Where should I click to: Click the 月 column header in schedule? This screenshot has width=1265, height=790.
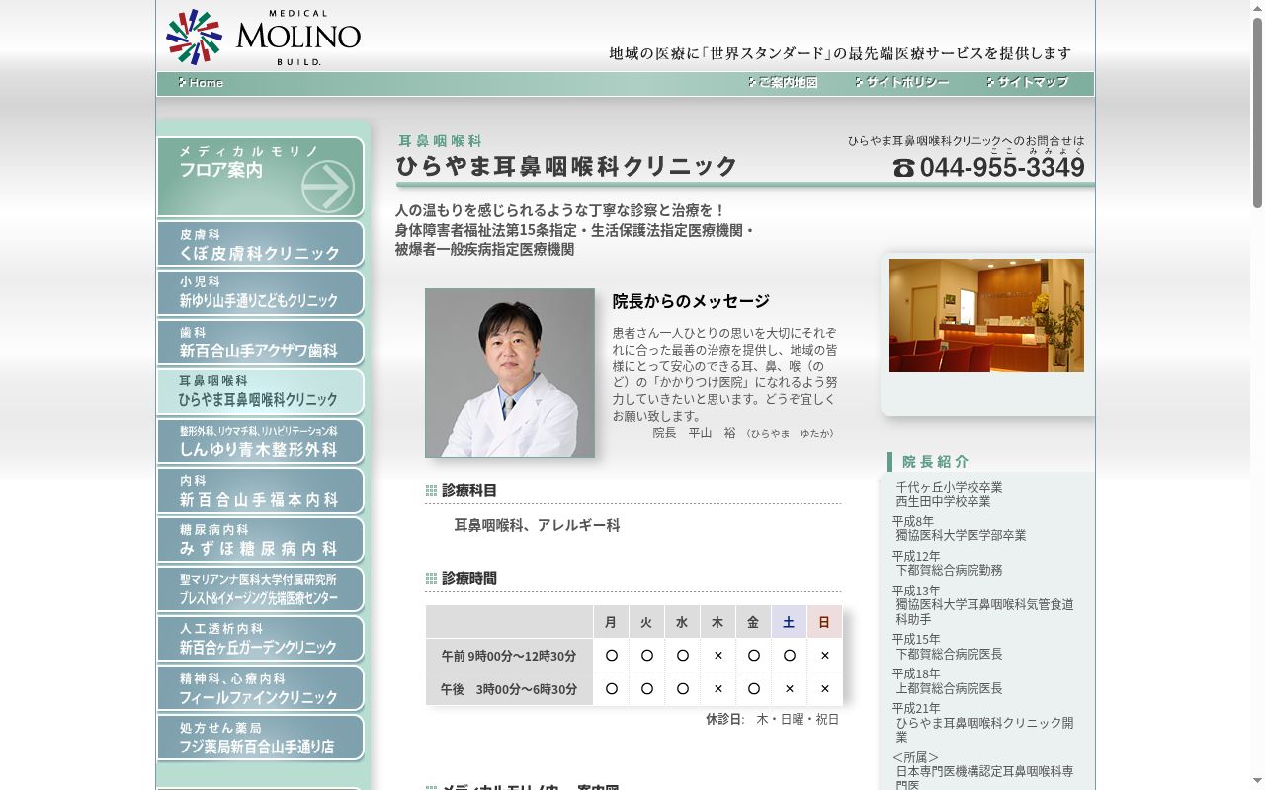[x=611, y=622]
